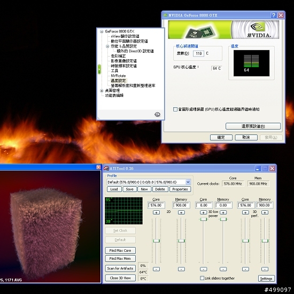This screenshot has width=294, height=294.
Task: Click the 取消 cancel button
Action: (x=246, y=138)
